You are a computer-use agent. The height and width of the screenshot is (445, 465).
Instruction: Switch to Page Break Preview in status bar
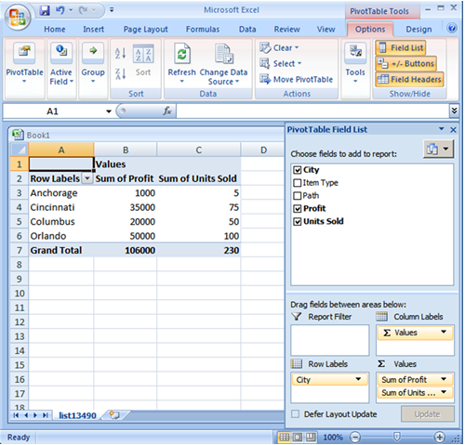tap(311, 438)
